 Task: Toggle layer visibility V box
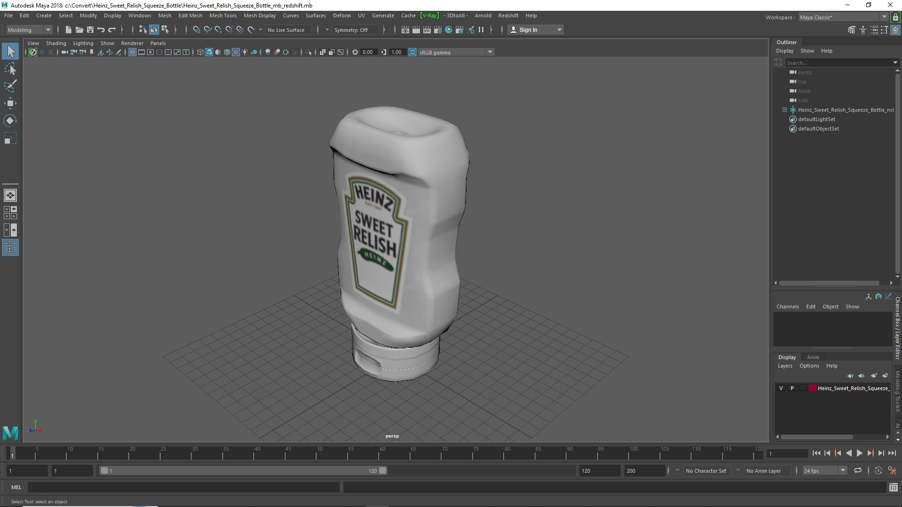coord(781,388)
